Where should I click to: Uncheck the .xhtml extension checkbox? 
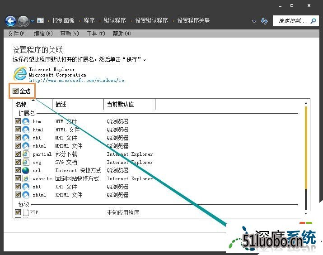point(18,194)
